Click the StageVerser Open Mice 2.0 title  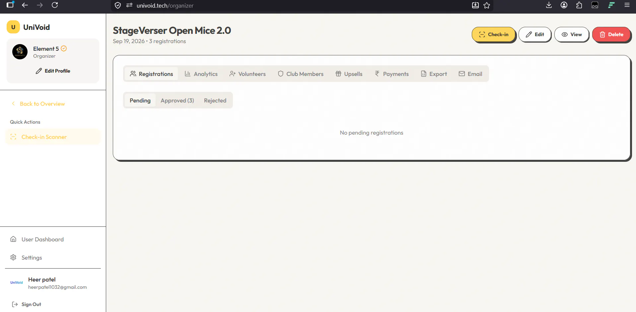172,31
